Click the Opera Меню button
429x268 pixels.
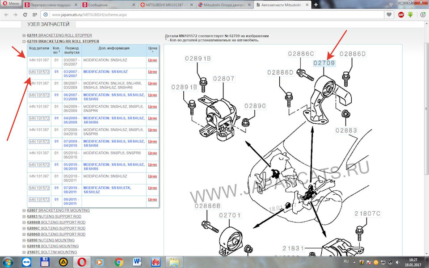11,4
